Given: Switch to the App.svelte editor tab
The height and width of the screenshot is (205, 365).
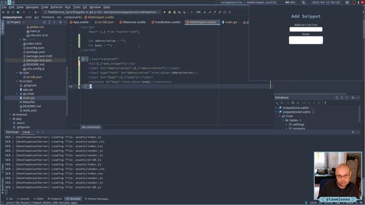Looking at the screenshot, I should click(79, 22).
